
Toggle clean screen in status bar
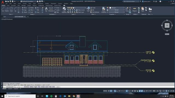click(171, 91)
